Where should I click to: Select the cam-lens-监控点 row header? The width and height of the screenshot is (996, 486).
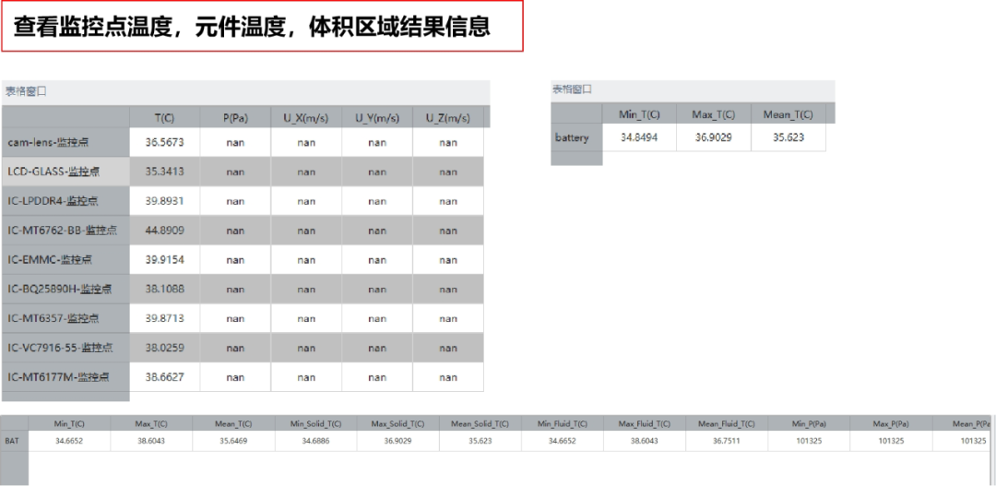66,142
